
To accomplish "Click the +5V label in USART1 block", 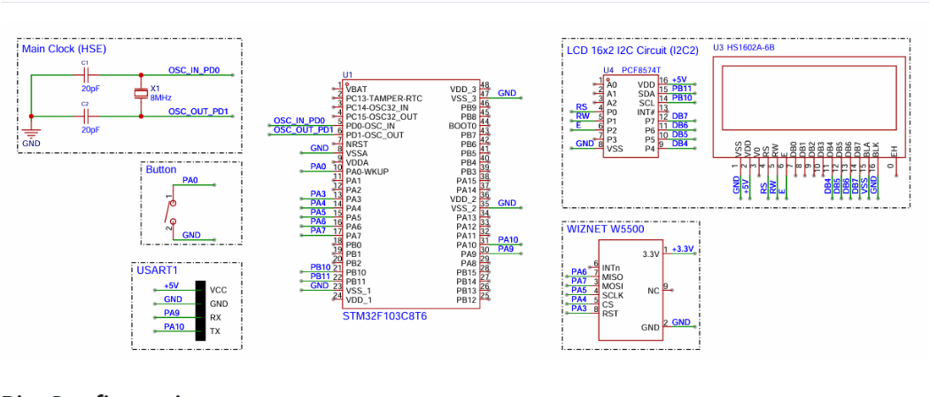I will click(171, 285).
